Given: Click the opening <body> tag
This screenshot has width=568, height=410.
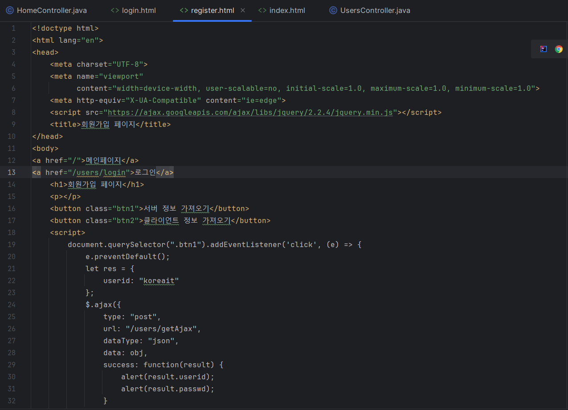Looking at the screenshot, I should coord(45,149).
